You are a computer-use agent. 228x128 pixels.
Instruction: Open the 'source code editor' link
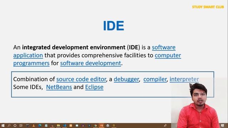(x=81, y=79)
